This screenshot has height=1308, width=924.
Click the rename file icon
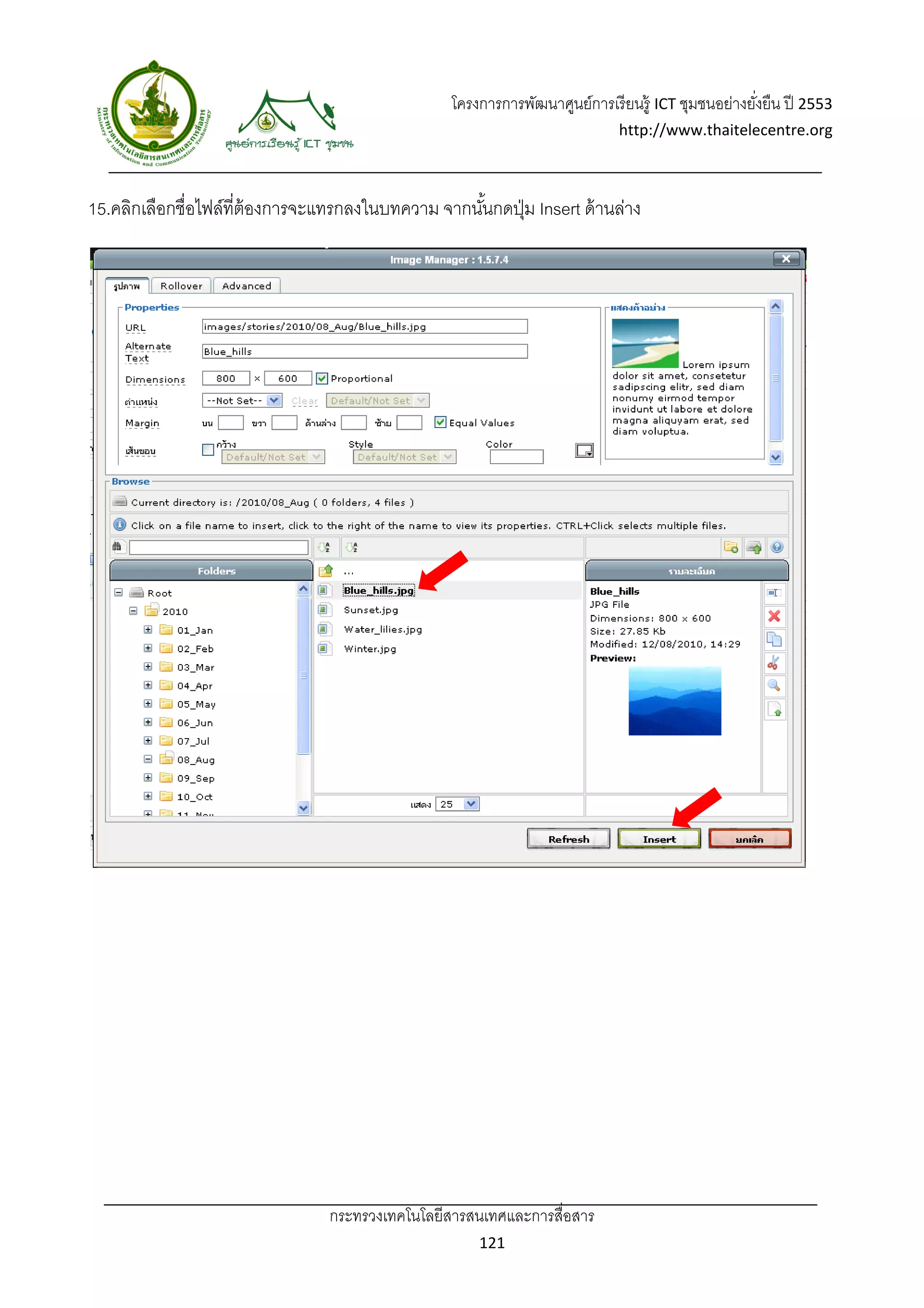pyautogui.click(x=774, y=593)
